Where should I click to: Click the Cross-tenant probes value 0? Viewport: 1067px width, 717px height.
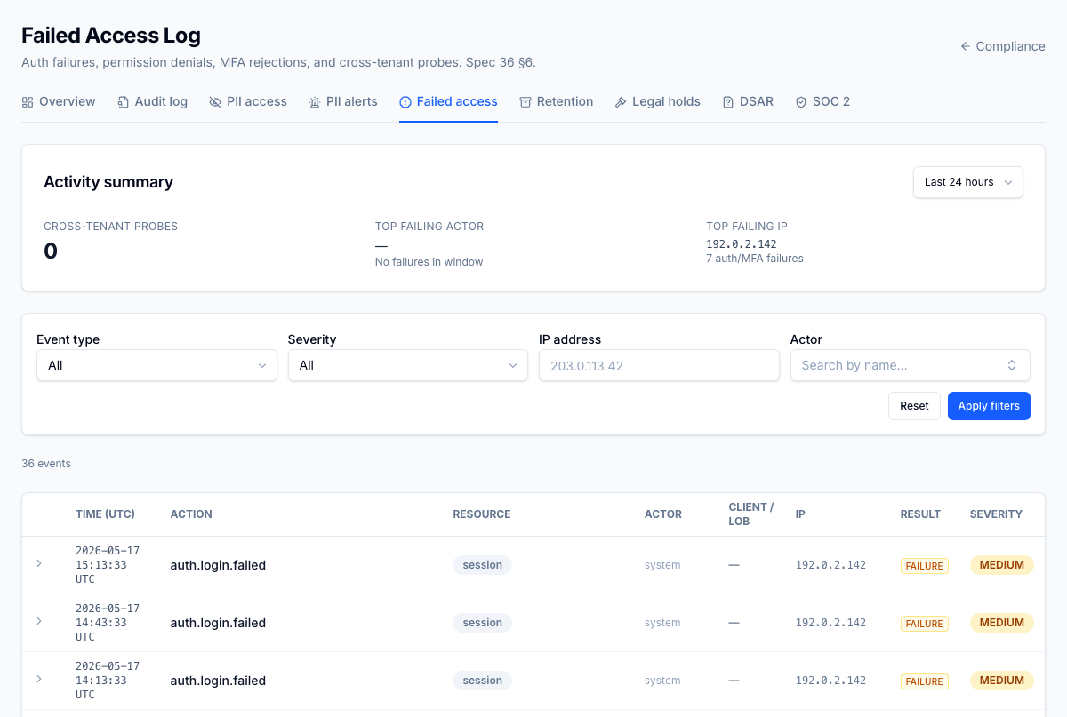pos(51,251)
